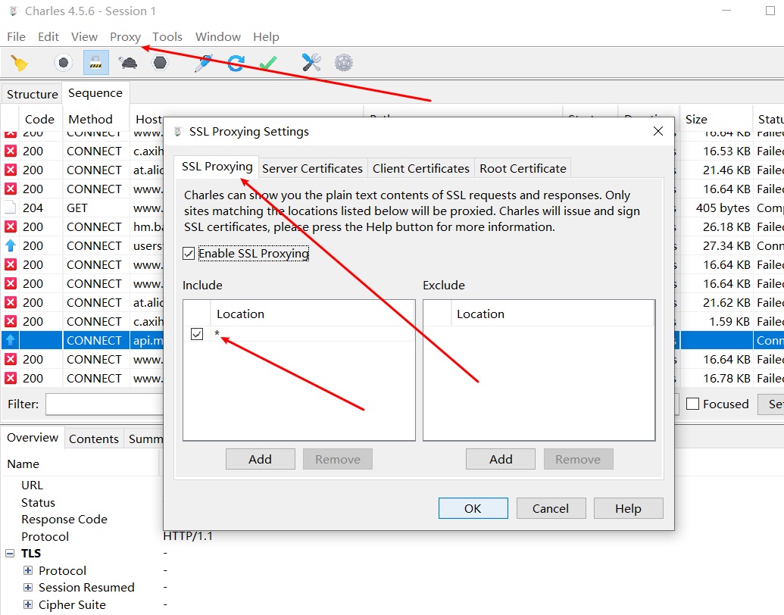Open the Edit menu
The image size is (784, 615).
pyautogui.click(x=48, y=37)
